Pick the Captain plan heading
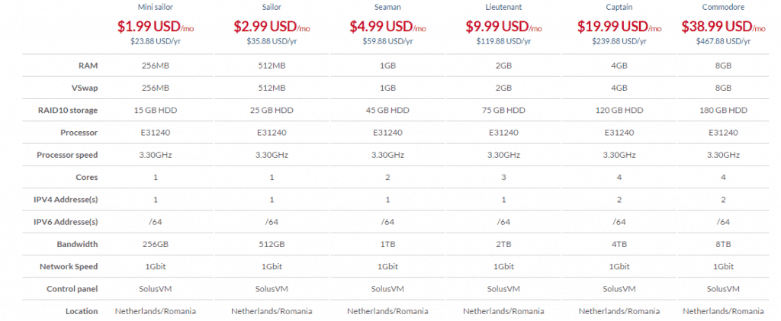The height and width of the screenshot is (321, 781). pos(619,8)
